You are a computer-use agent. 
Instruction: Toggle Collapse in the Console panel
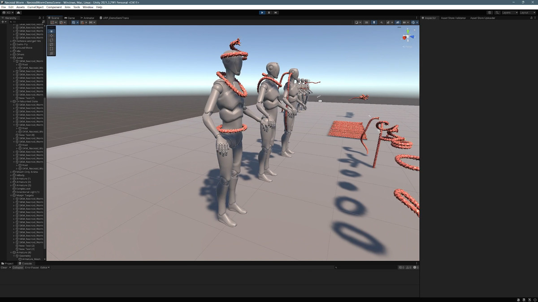point(17,268)
